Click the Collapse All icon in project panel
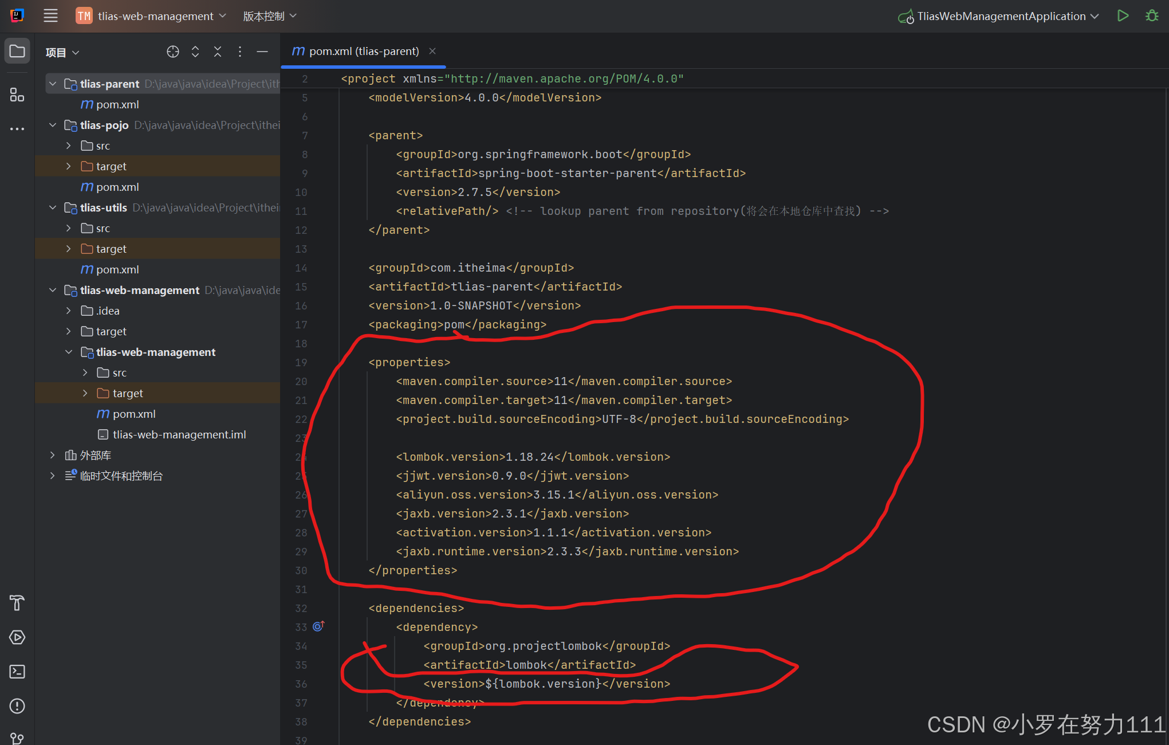This screenshot has height=745, width=1169. pyautogui.click(x=218, y=52)
